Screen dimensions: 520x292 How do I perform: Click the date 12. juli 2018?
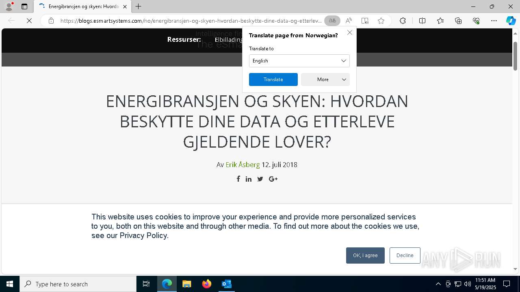click(279, 165)
